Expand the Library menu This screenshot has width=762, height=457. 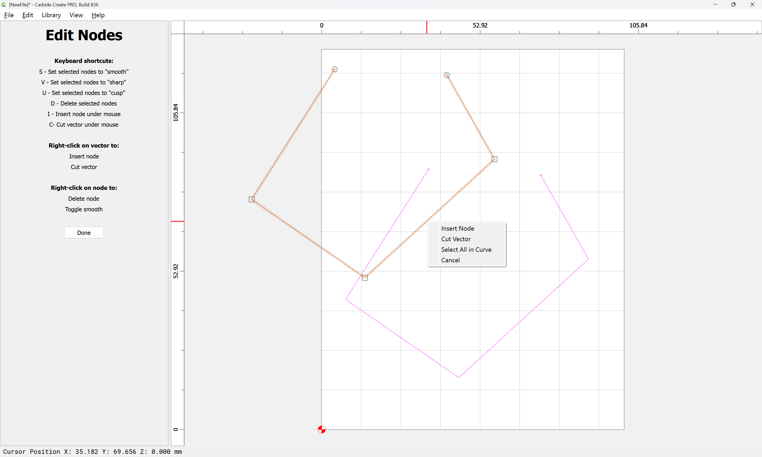(x=51, y=15)
